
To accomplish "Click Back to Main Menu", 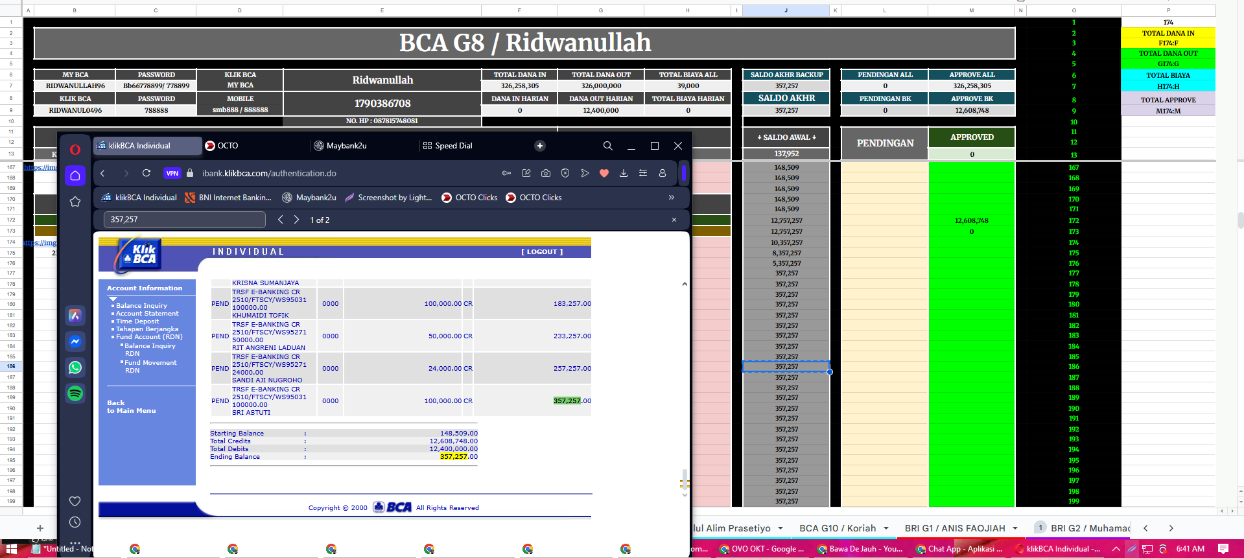I will click(x=131, y=407).
